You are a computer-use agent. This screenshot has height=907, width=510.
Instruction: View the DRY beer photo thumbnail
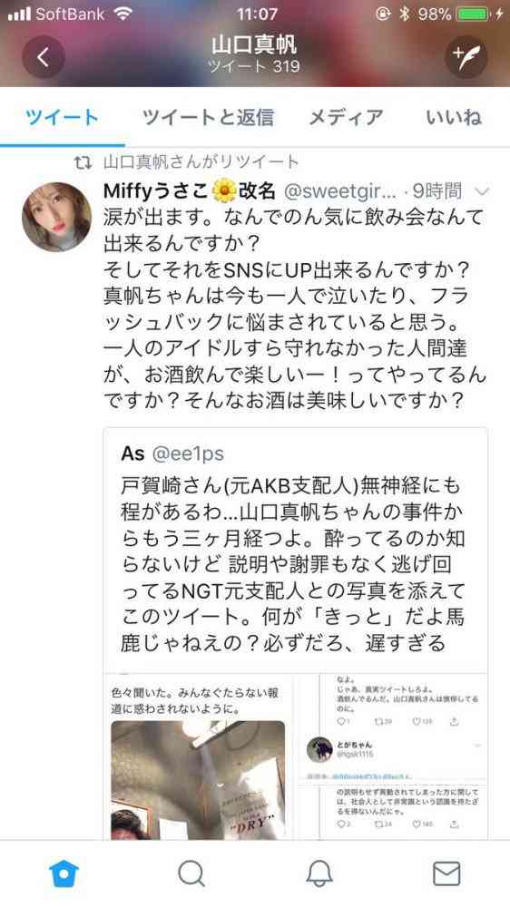(x=198, y=780)
